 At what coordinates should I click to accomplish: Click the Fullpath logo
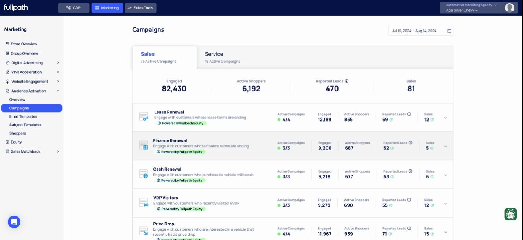pyautogui.click(x=16, y=7)
